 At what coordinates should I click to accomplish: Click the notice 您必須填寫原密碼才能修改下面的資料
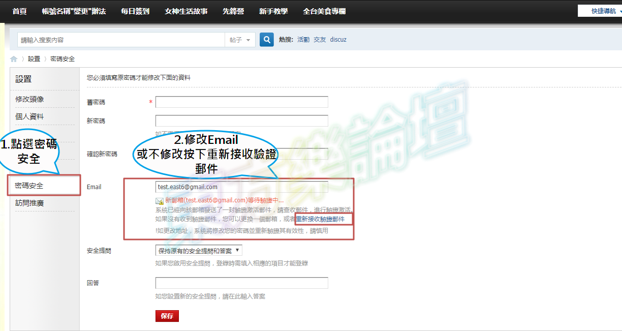[139, 78]
